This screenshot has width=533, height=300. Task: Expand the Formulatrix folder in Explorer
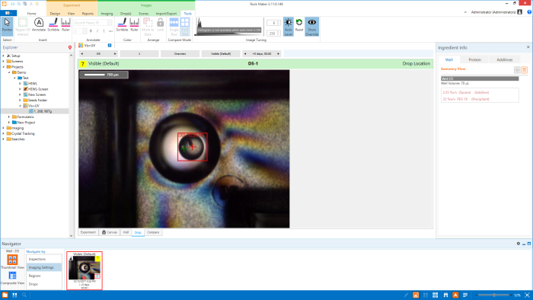coord(9,116)
